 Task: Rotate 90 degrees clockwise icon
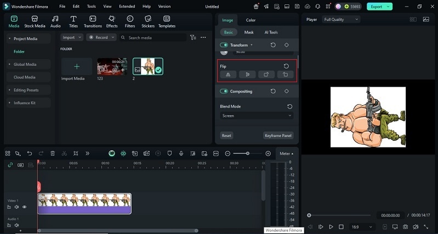tap(266, 75)
